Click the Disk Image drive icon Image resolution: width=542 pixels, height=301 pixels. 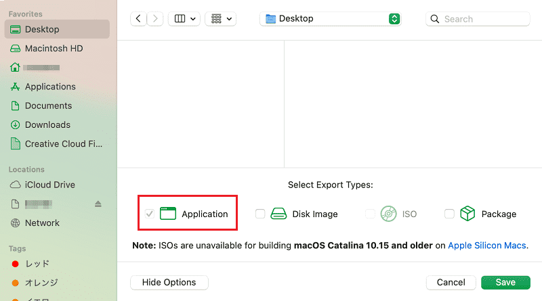point(278,214)
